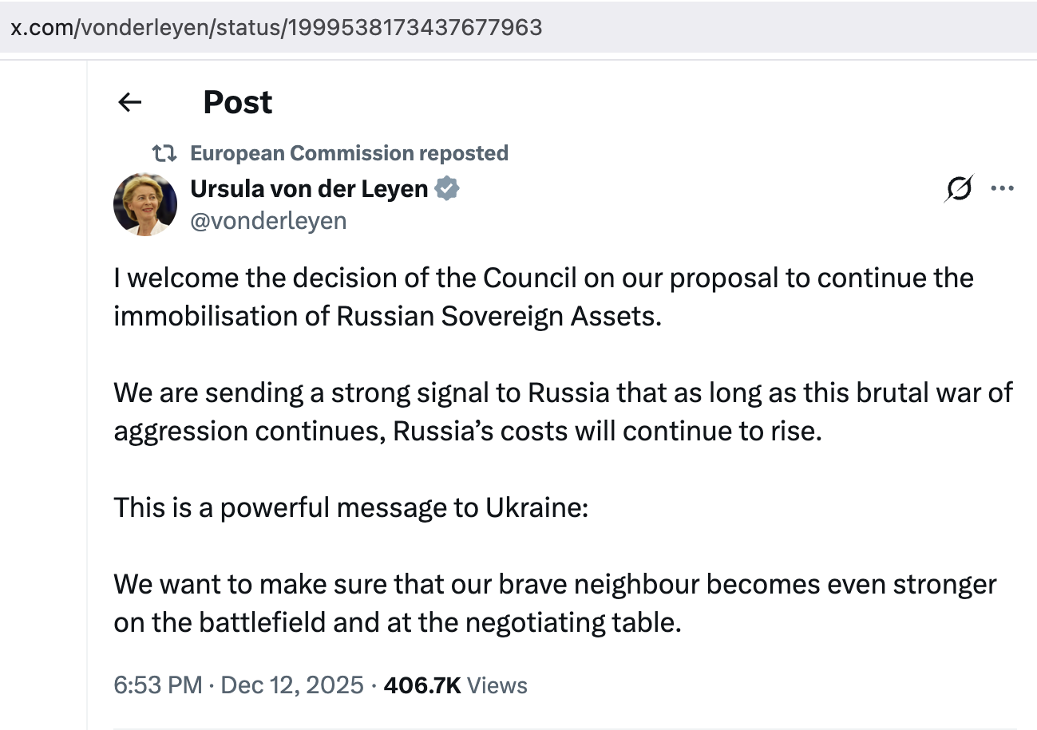Open the three-dot more options menu
Viewport: 1037px width, 730px height.
pyautogui.click(x=1002, y=189)
